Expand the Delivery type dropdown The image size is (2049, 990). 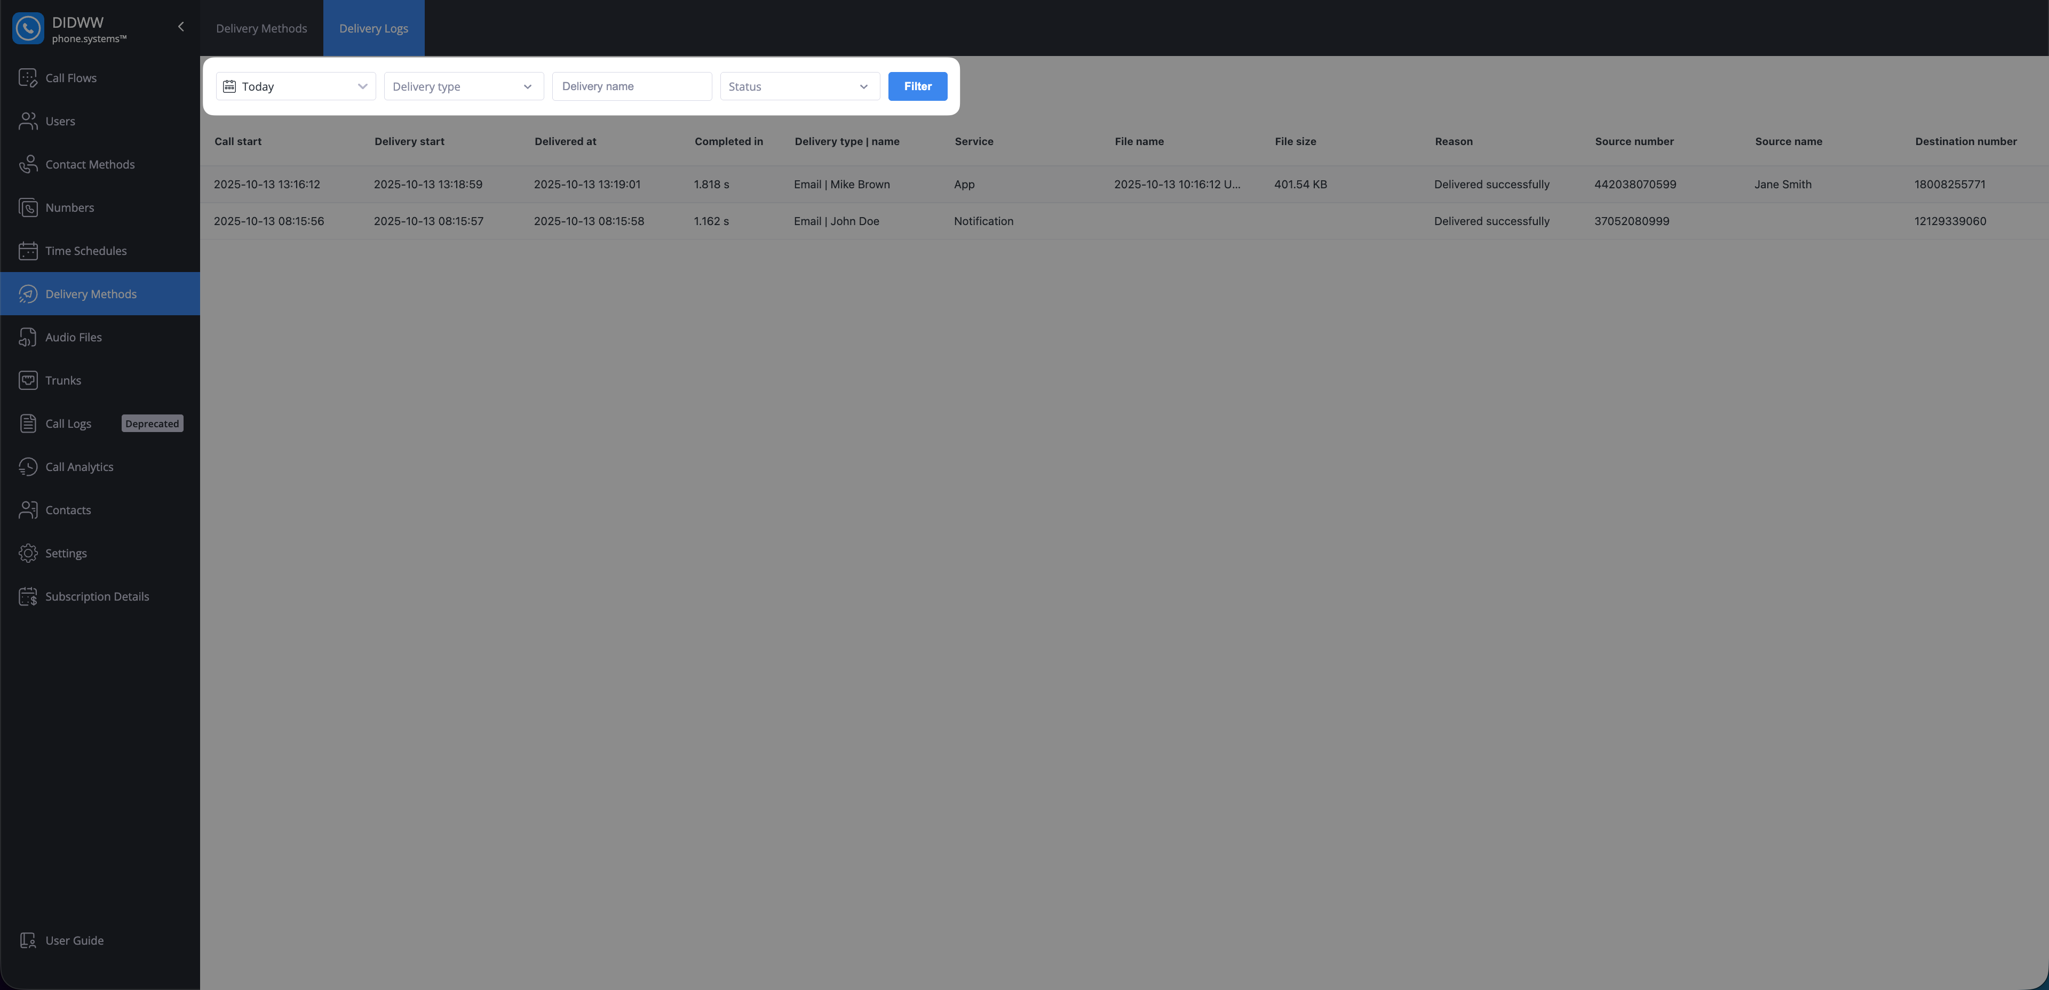tap(463, 86)
